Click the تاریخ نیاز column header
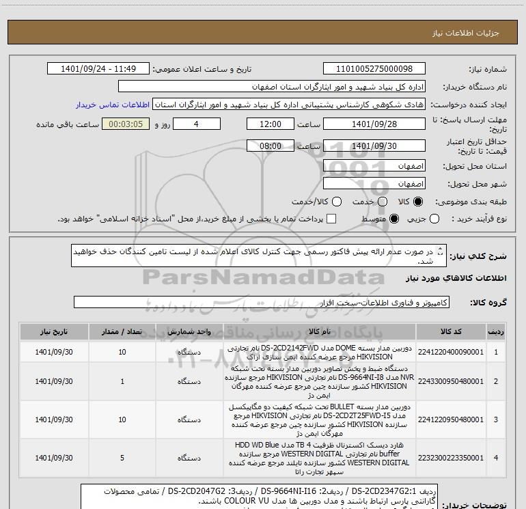 pos(54,332)
